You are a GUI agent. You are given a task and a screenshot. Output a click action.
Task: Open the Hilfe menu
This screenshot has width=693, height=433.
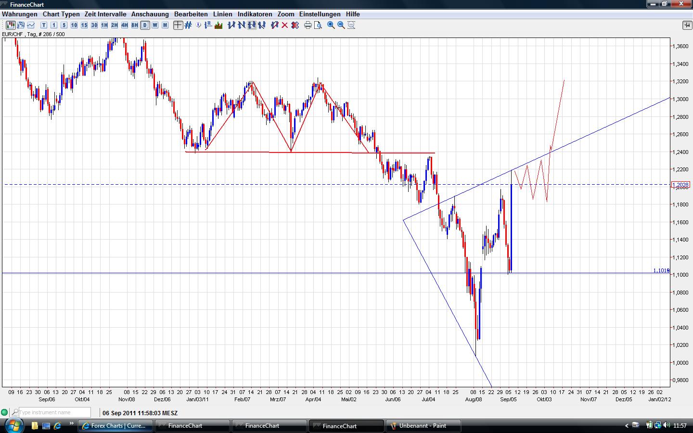353,14
